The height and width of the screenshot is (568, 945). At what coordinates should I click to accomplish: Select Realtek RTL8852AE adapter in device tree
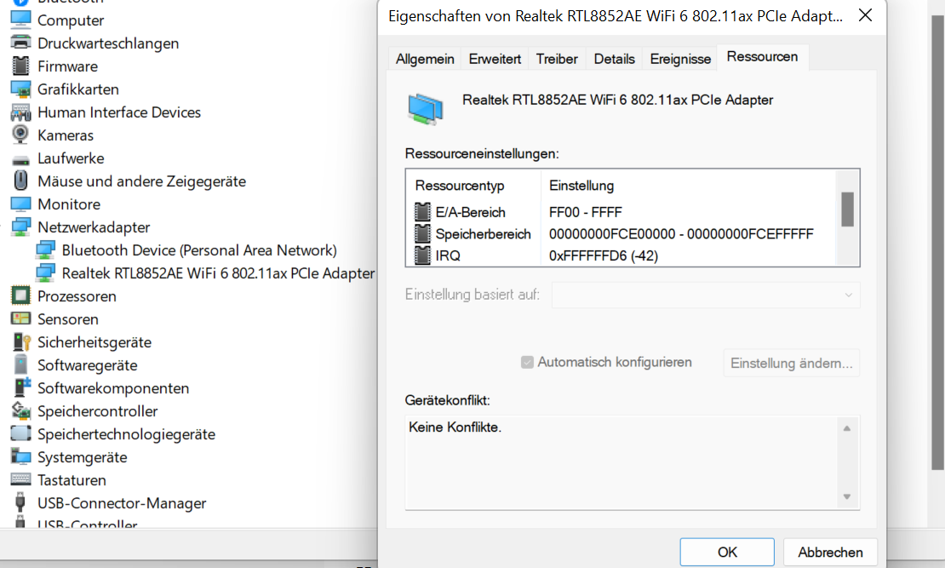(x=218, y=273)
